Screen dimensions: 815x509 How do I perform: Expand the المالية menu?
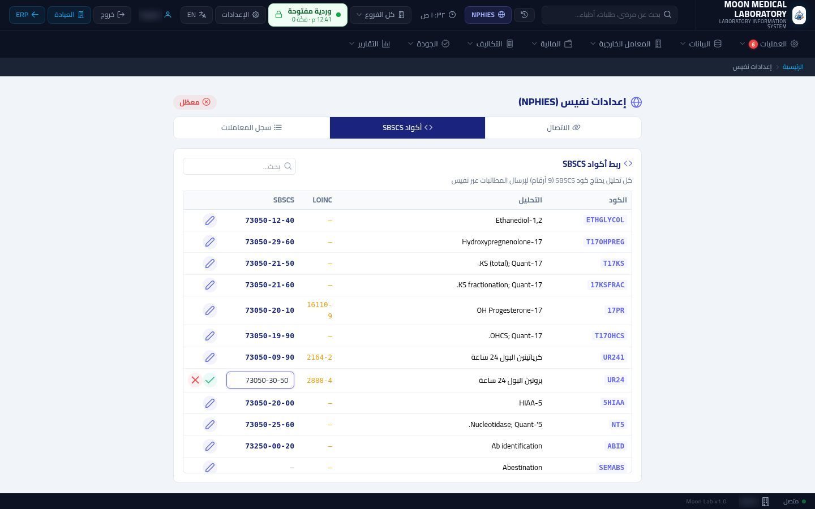click(x=552, y=44)
